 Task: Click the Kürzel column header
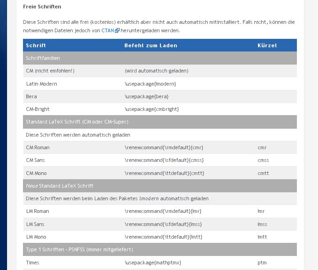click(x=267, y=45)
